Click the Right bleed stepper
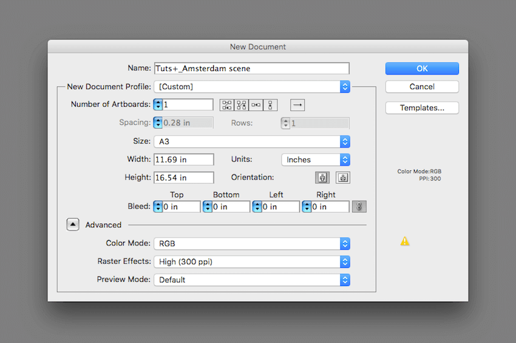This screenshot has height=343, width=516. pos(307,207)
